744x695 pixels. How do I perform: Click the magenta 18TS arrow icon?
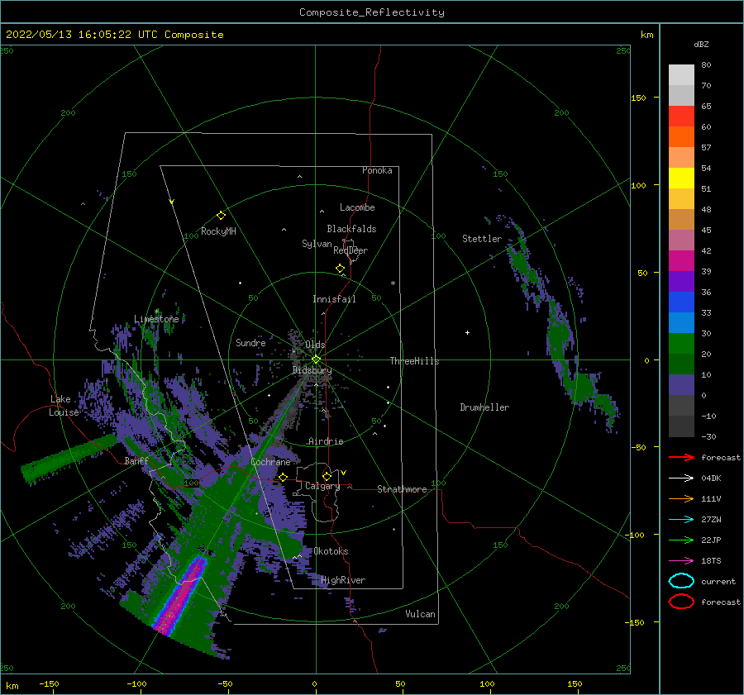(x=681, y=561)
